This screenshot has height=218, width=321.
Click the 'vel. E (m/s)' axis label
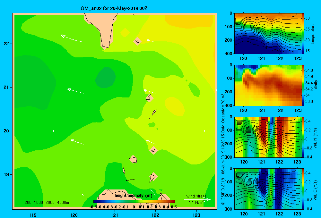click(x=316, y=190)
